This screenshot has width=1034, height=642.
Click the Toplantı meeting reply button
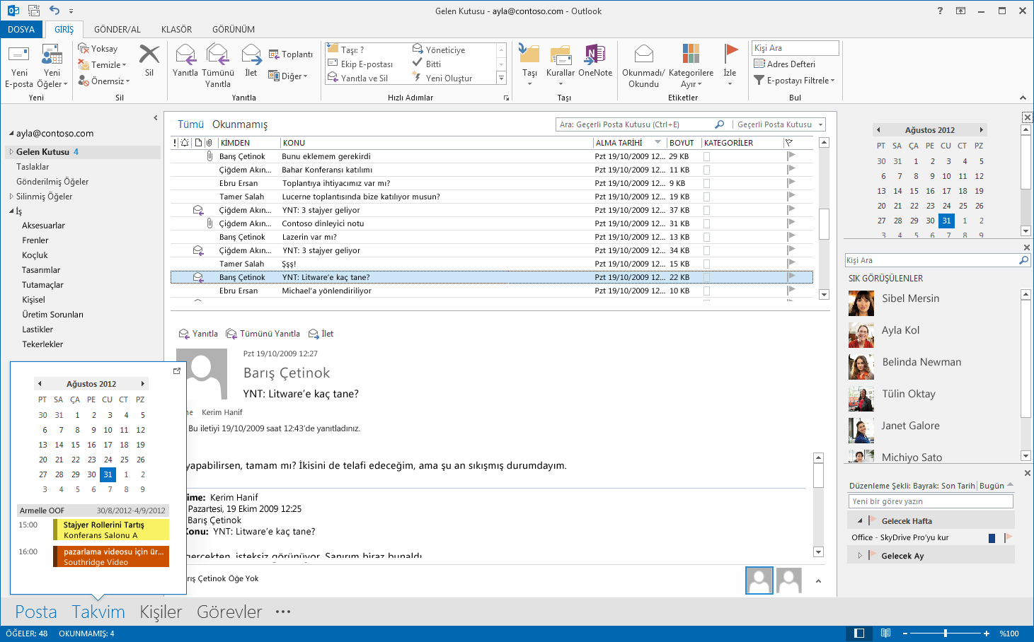click(x=291, y=54)
